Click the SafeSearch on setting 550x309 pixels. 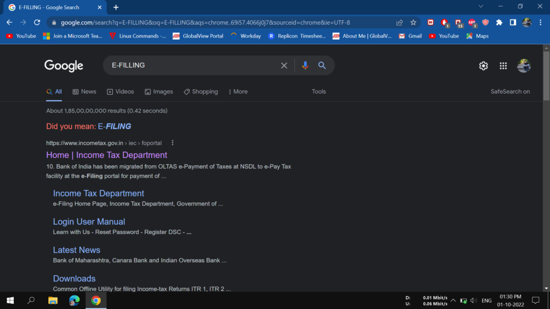[510, 92]
